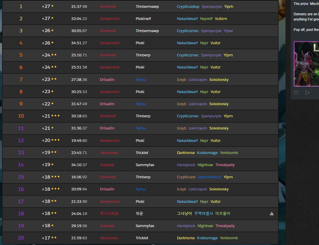Open Dorkinelf's profile in the rank 1 row
The width and height of the screenshot is (319, 245).
pos(108,6)
